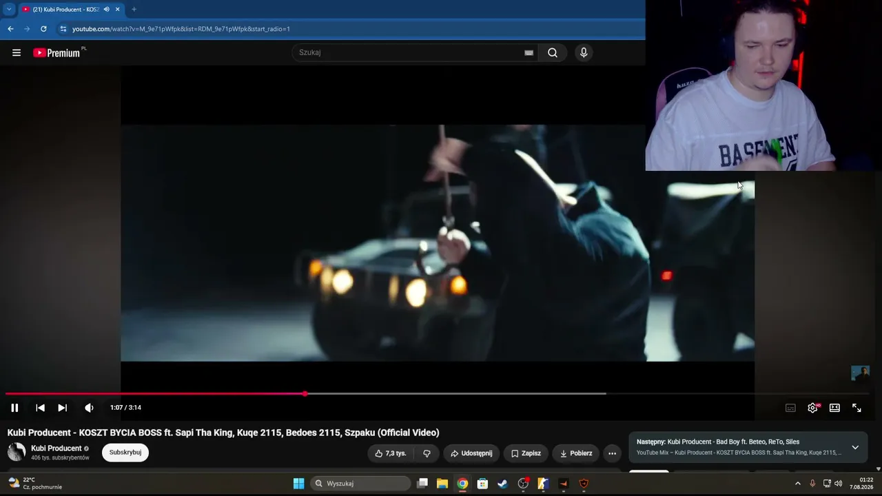Open Counter-Strike icon on taskbar
The height and width of the screenshot is (496, 882).
(543, 484)
